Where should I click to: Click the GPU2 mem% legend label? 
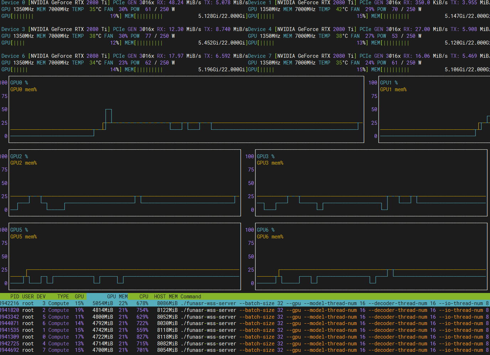click(x=24, y=163)
